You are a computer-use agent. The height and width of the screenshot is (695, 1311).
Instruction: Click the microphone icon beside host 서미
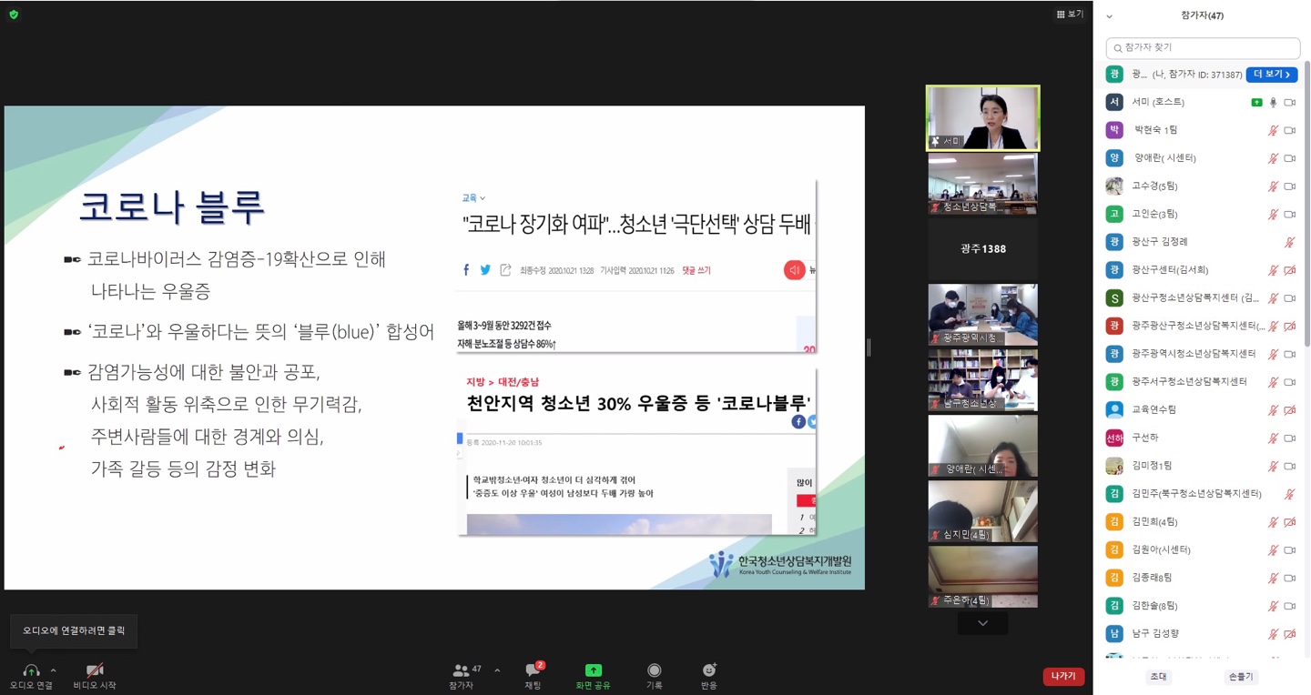1274,103
